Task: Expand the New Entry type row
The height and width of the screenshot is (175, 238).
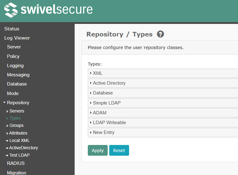Action: (x=163, y=132)
